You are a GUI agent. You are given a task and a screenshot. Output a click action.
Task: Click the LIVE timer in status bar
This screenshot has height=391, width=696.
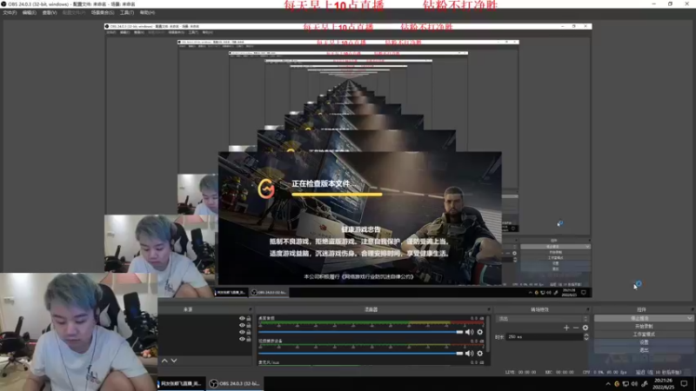coord(520,373)
